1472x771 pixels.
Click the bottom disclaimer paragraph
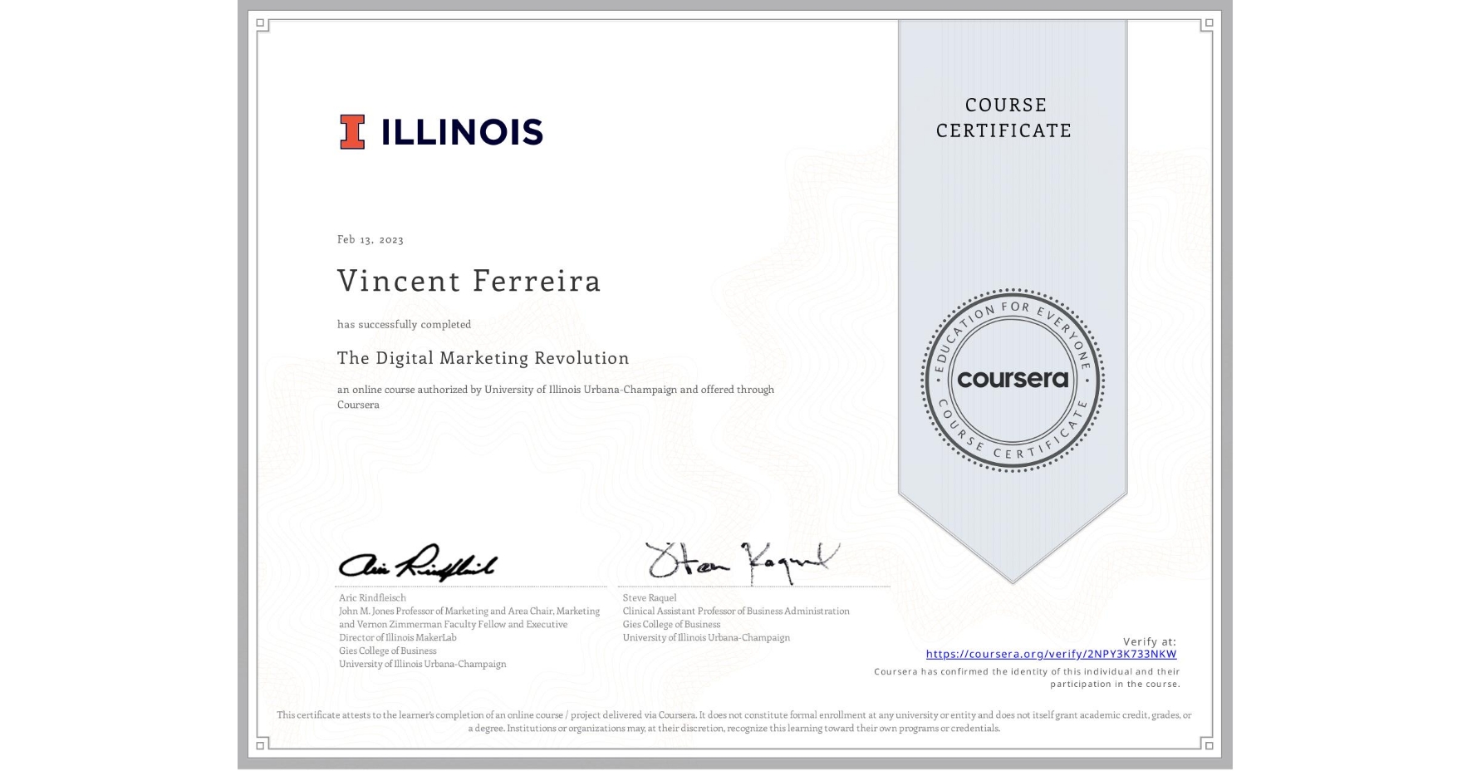point(734,720)
